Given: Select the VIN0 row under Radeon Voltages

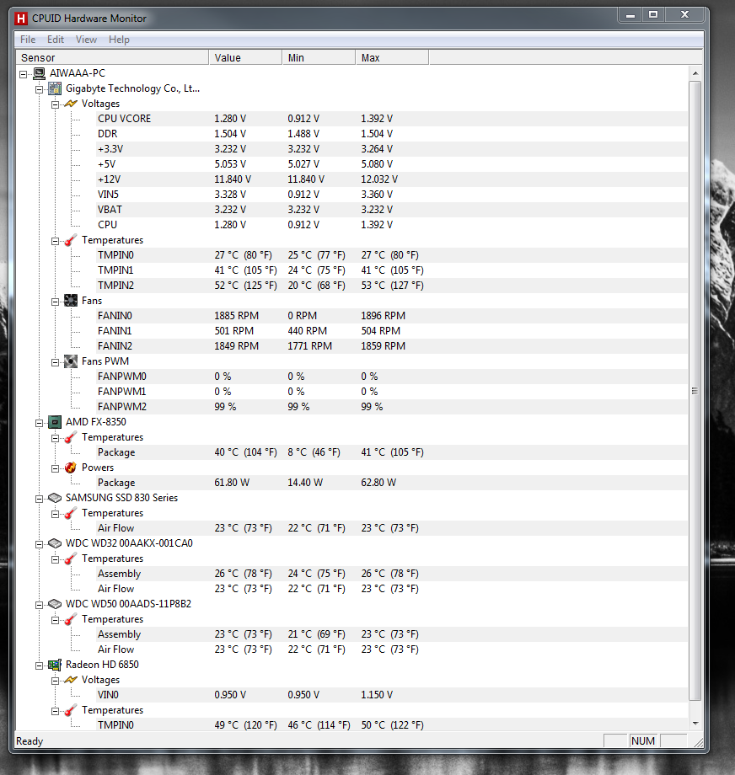Looking at the screenshot, I should tap(392, 695).
